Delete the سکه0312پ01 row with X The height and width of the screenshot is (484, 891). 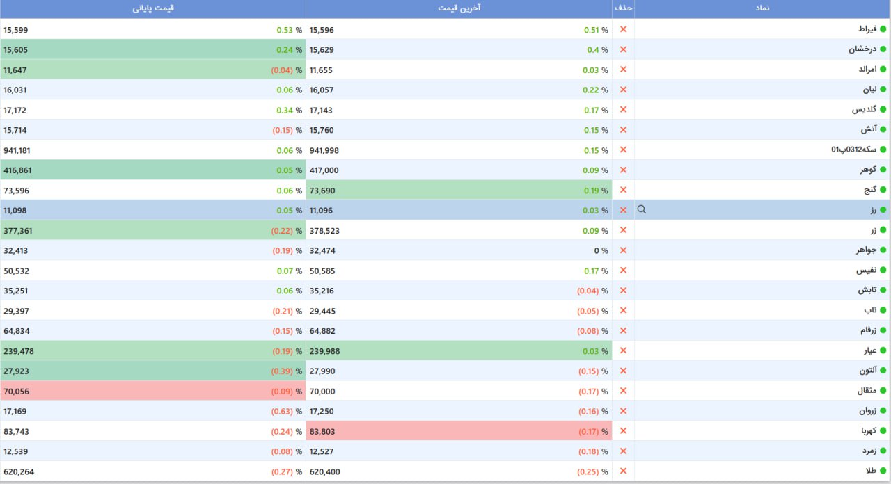coord(623,150)
